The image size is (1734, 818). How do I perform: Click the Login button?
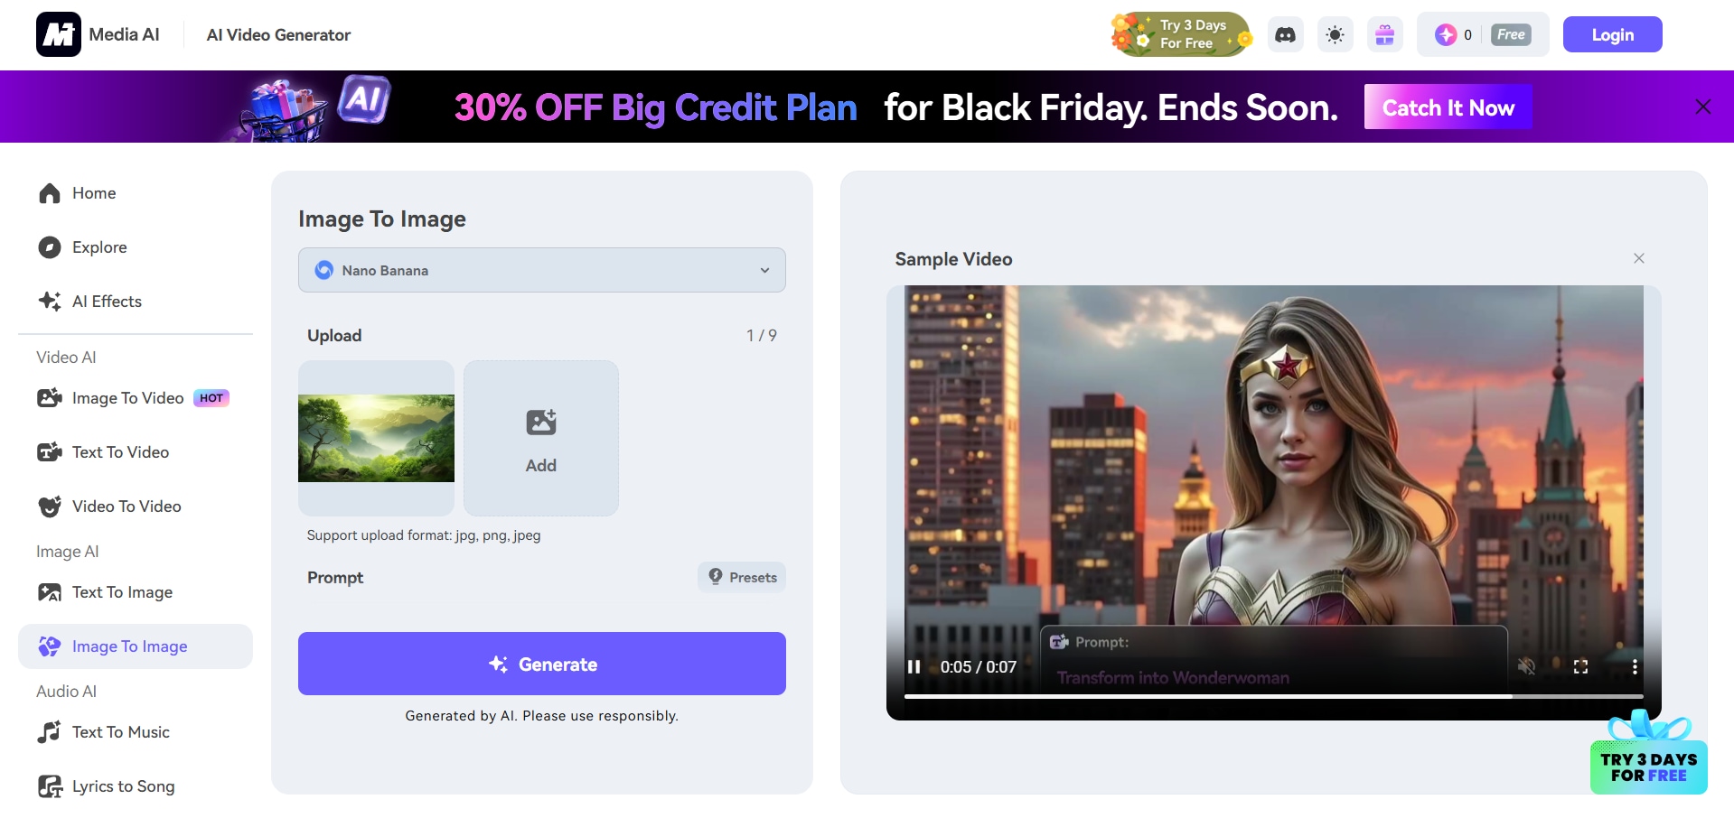point(1612,34)
